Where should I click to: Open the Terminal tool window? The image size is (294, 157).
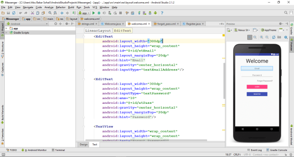pyautogui.click(x=58, y=150)
